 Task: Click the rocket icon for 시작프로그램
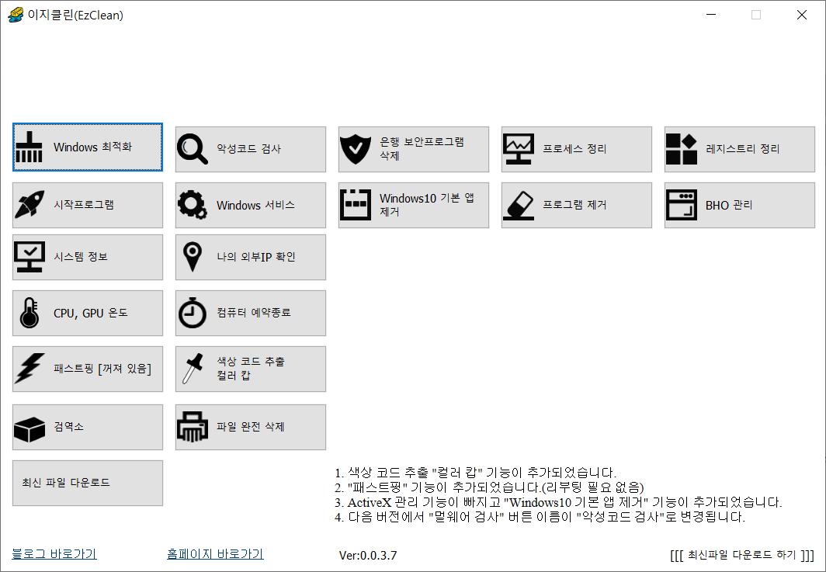point(29,204)
